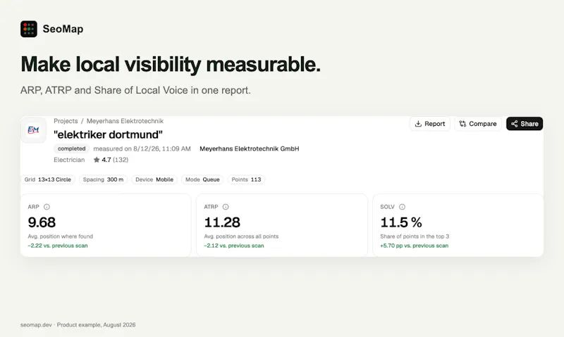Download the report with the Report button
The image size is (564, 337).
point(430,124)
